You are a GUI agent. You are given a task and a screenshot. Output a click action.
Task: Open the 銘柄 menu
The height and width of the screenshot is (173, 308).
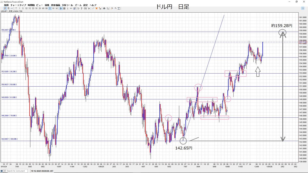click(6, 5)
